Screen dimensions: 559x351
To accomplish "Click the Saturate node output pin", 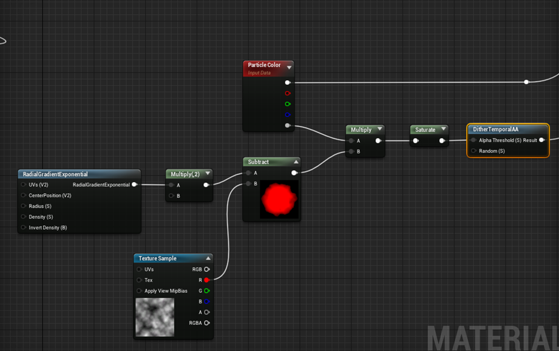I will point(442,140).
